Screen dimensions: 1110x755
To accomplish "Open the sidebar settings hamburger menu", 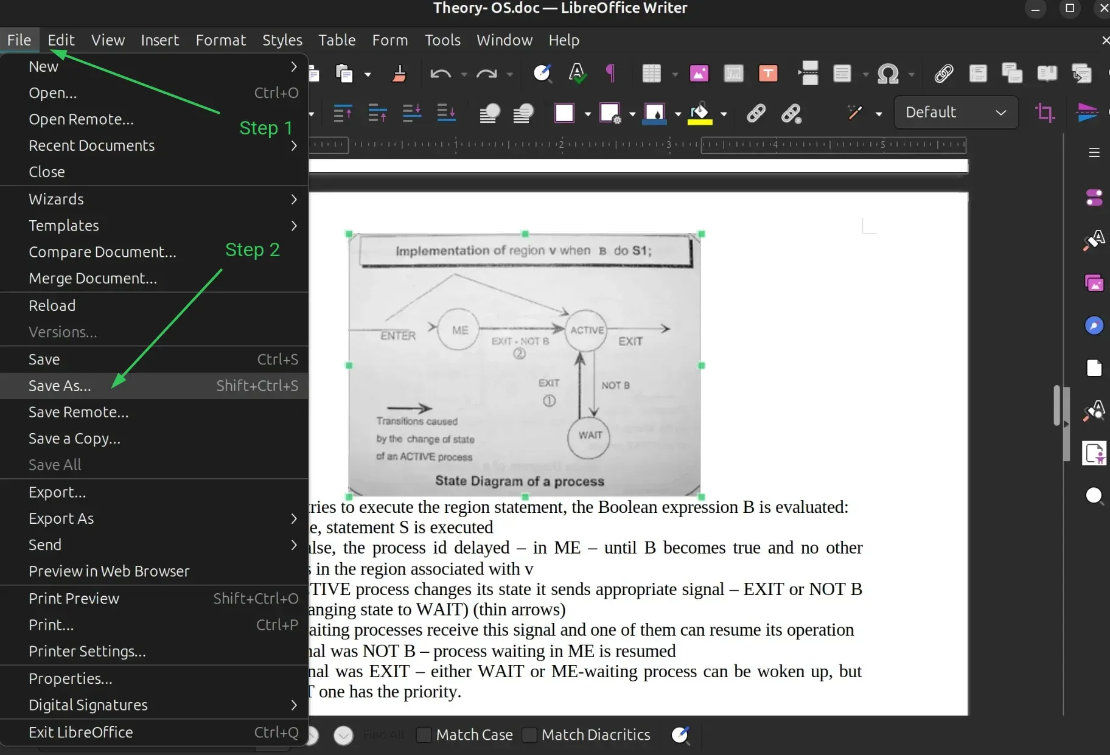I will [1094, 153].
